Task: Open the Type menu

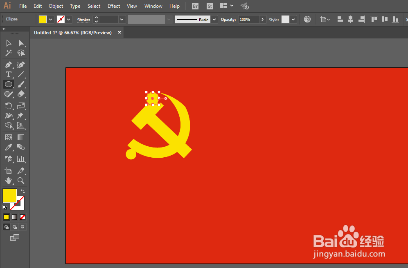Action: point(75,6)
